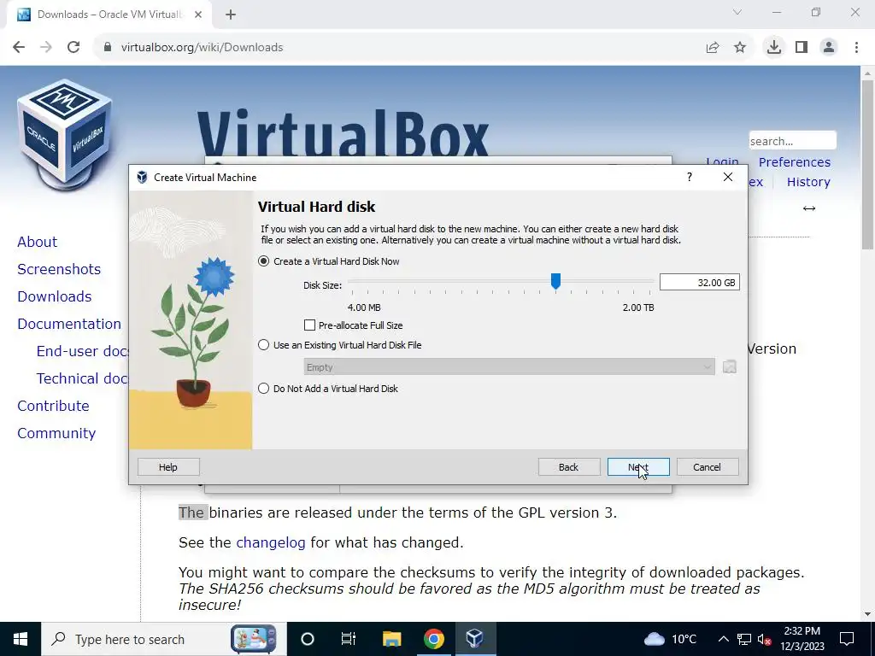Click the browse disk file folder icon
The image size is (875, 656).
(730, 367)
